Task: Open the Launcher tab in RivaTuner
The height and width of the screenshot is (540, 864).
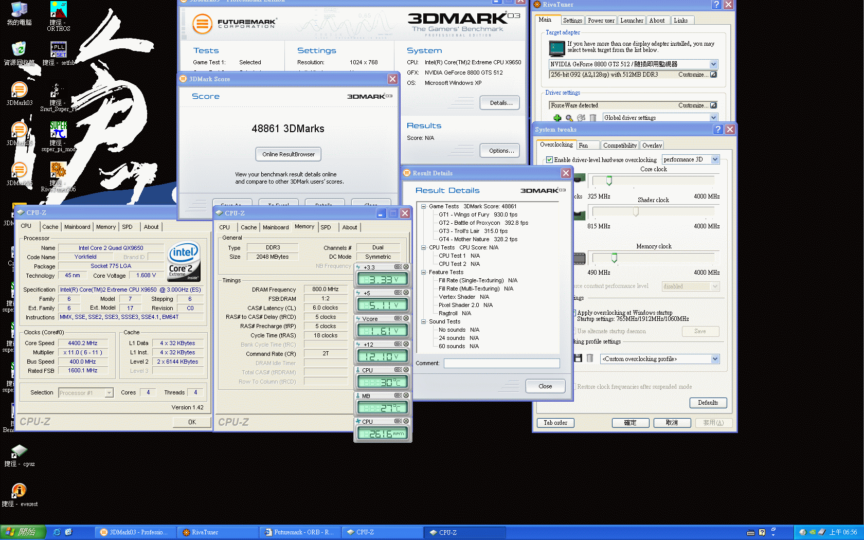Action: tap(632, 21)
